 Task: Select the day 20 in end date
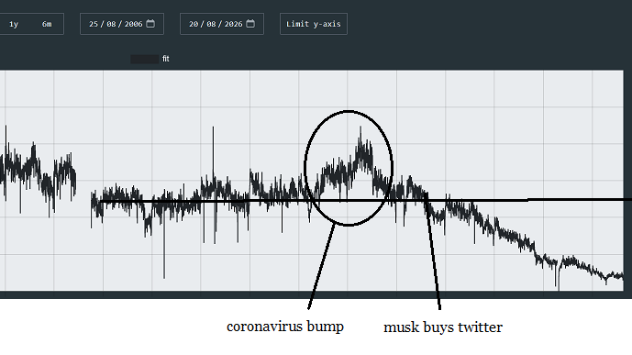pyautogui.click(x=194, y=24)
